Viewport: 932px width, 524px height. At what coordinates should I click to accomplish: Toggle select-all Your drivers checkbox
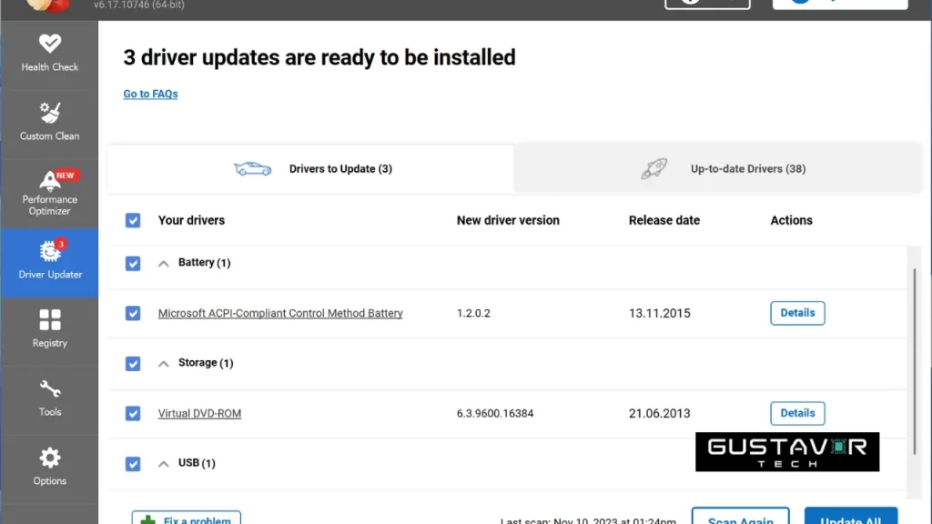133,220
